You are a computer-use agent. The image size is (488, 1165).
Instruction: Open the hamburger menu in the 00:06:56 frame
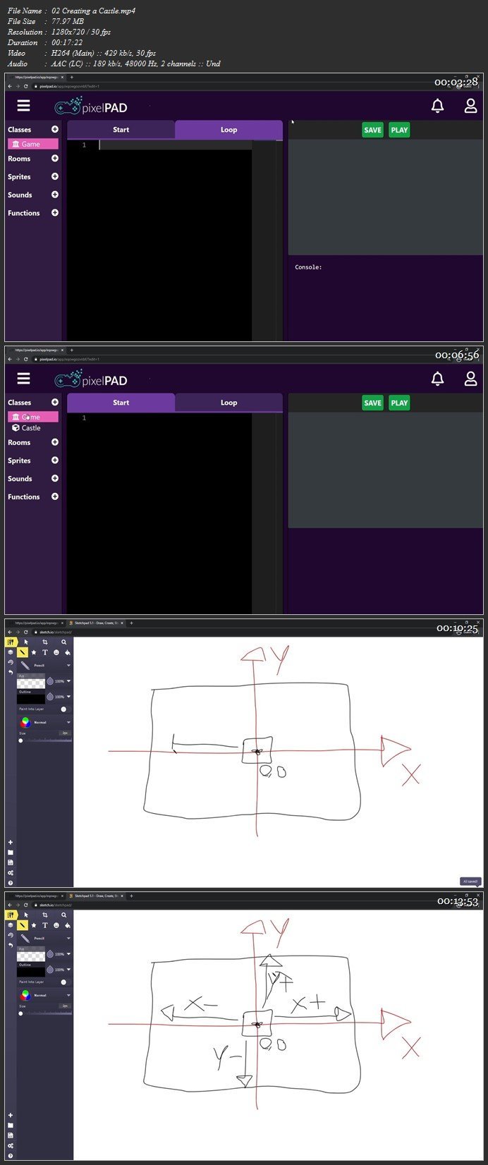(x=24, y=379)
